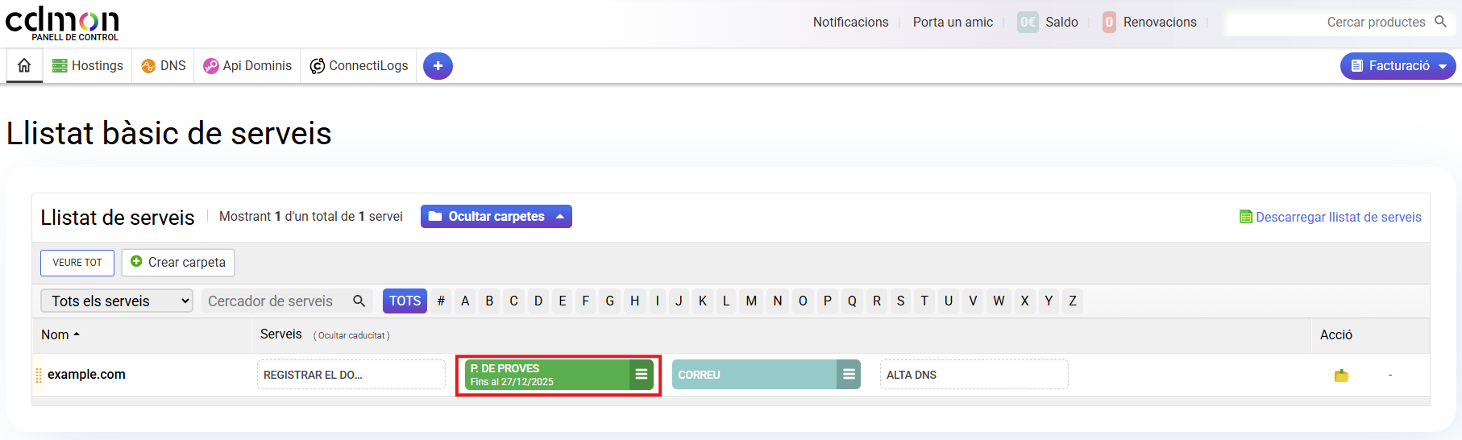Filter services by letter M
Screen dimensions: 1462x440
pos(751,301)
